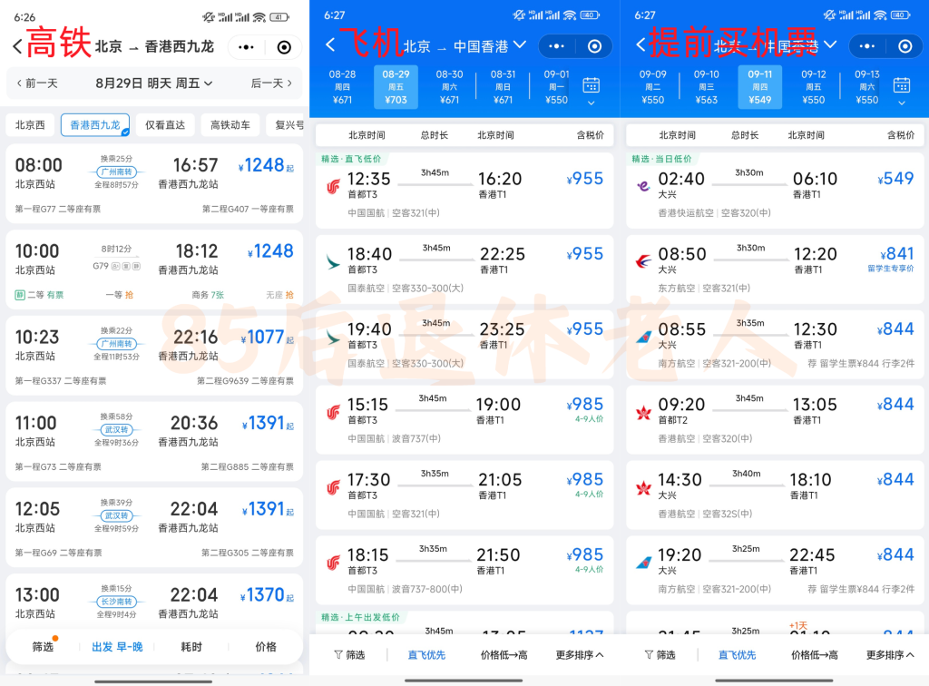The height and width of the screenshot is (686, 929).
Task: Select the 09-10 周三 date tab
Action: pos(706,87)
